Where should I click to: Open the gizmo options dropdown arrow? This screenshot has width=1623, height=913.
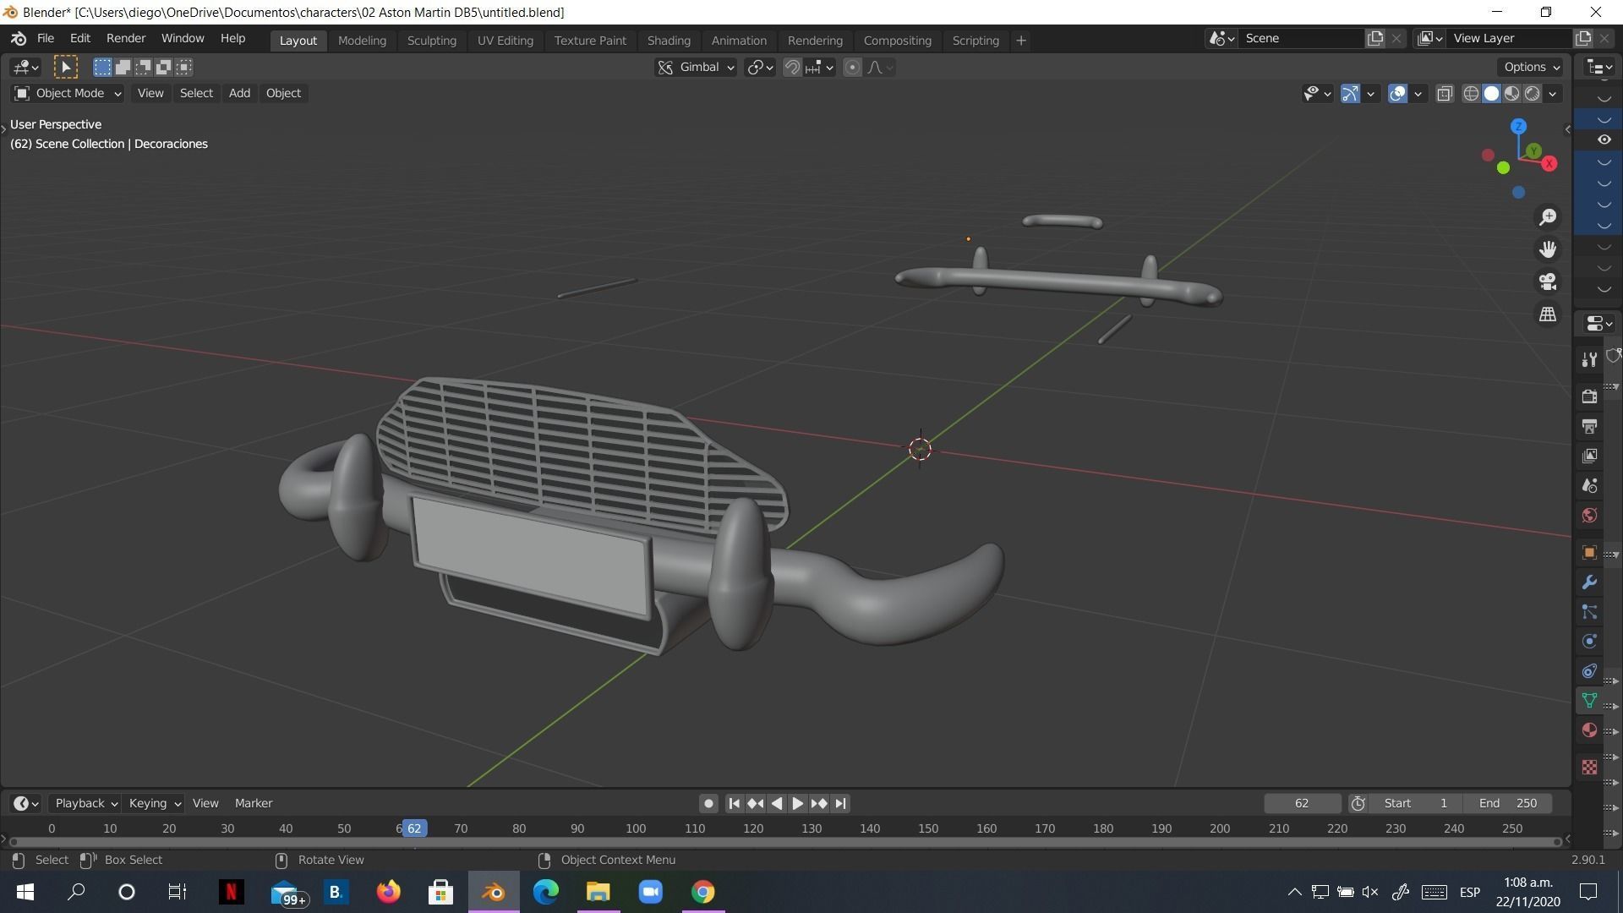click(1370, 94)
